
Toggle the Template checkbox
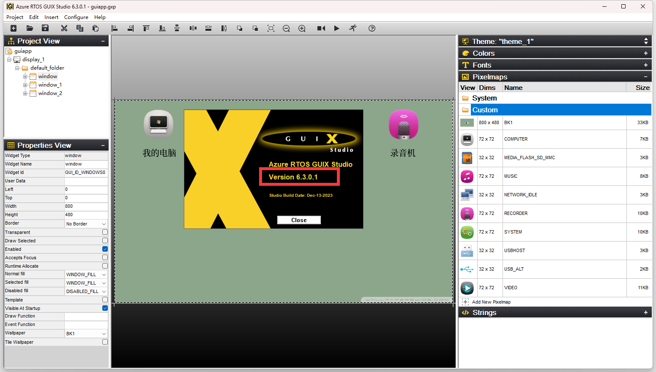105,300
